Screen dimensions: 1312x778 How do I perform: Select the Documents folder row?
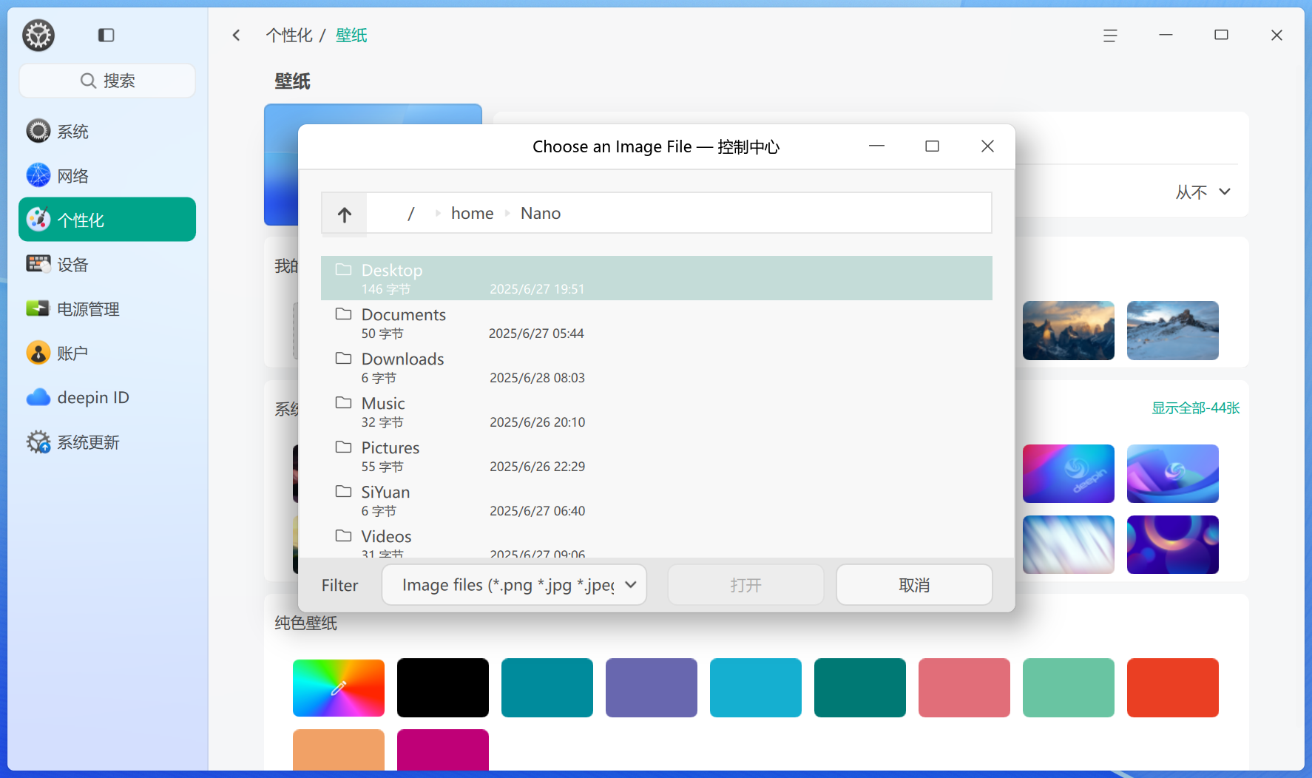coord(657,322)
